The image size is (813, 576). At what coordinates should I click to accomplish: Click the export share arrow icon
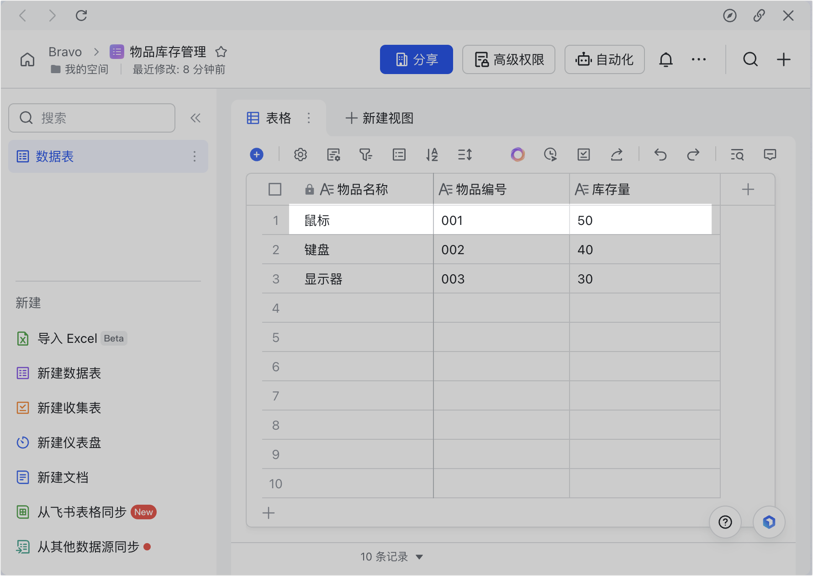click(617, 155)
